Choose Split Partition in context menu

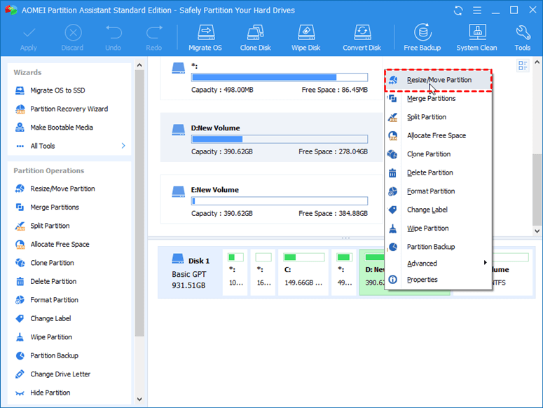438,117
